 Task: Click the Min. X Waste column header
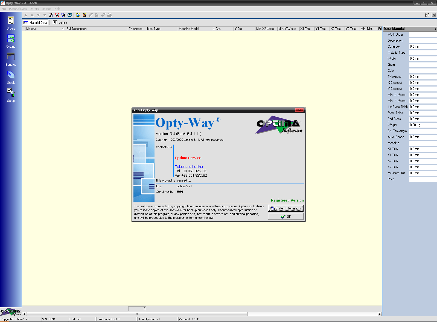pyautogui.click(x=266, y=29)
